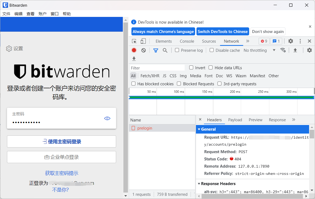Open the Console tab
Viewport: 315px width, 199px height.
pos(187,41)
